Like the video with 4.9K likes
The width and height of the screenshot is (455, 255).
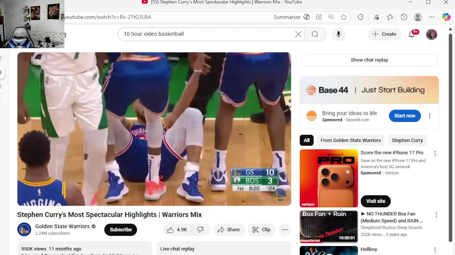click(x=177, y=229)
